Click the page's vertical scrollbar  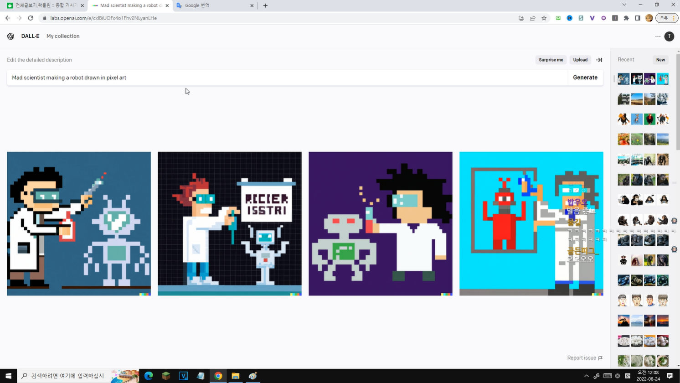678,103
